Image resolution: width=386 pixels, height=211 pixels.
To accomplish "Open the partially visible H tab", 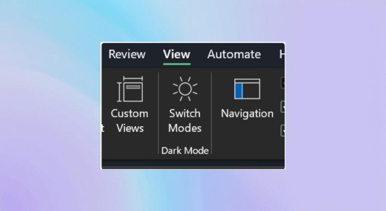I will click(282, 54).
